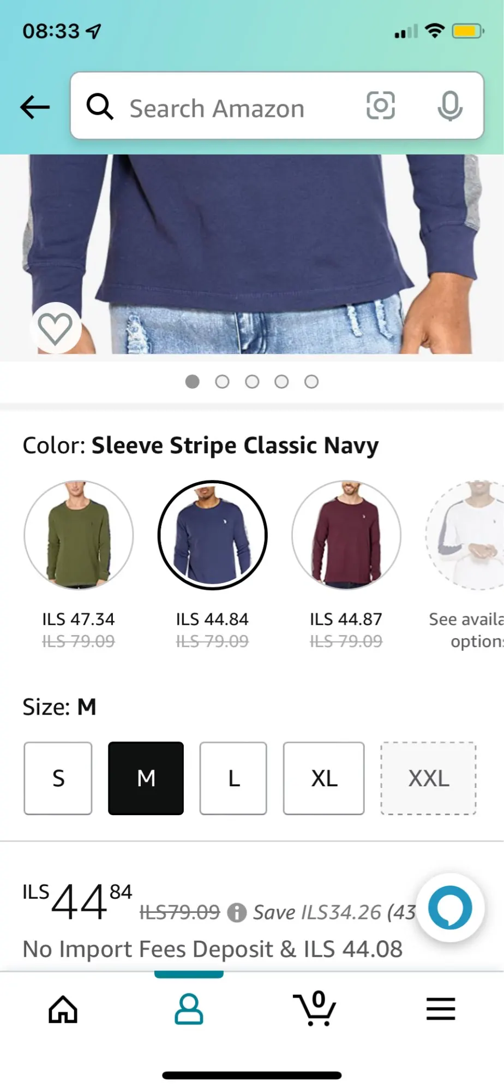Pick the olive green shirt swatch
This screenshot has width=504, height=1092.
pyautogui.click(x=79, y=535)
